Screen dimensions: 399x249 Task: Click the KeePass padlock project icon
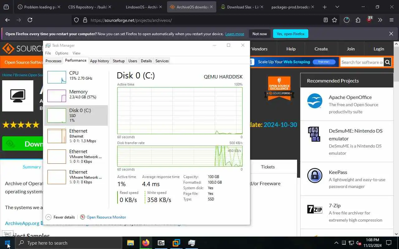click(315, 176)
